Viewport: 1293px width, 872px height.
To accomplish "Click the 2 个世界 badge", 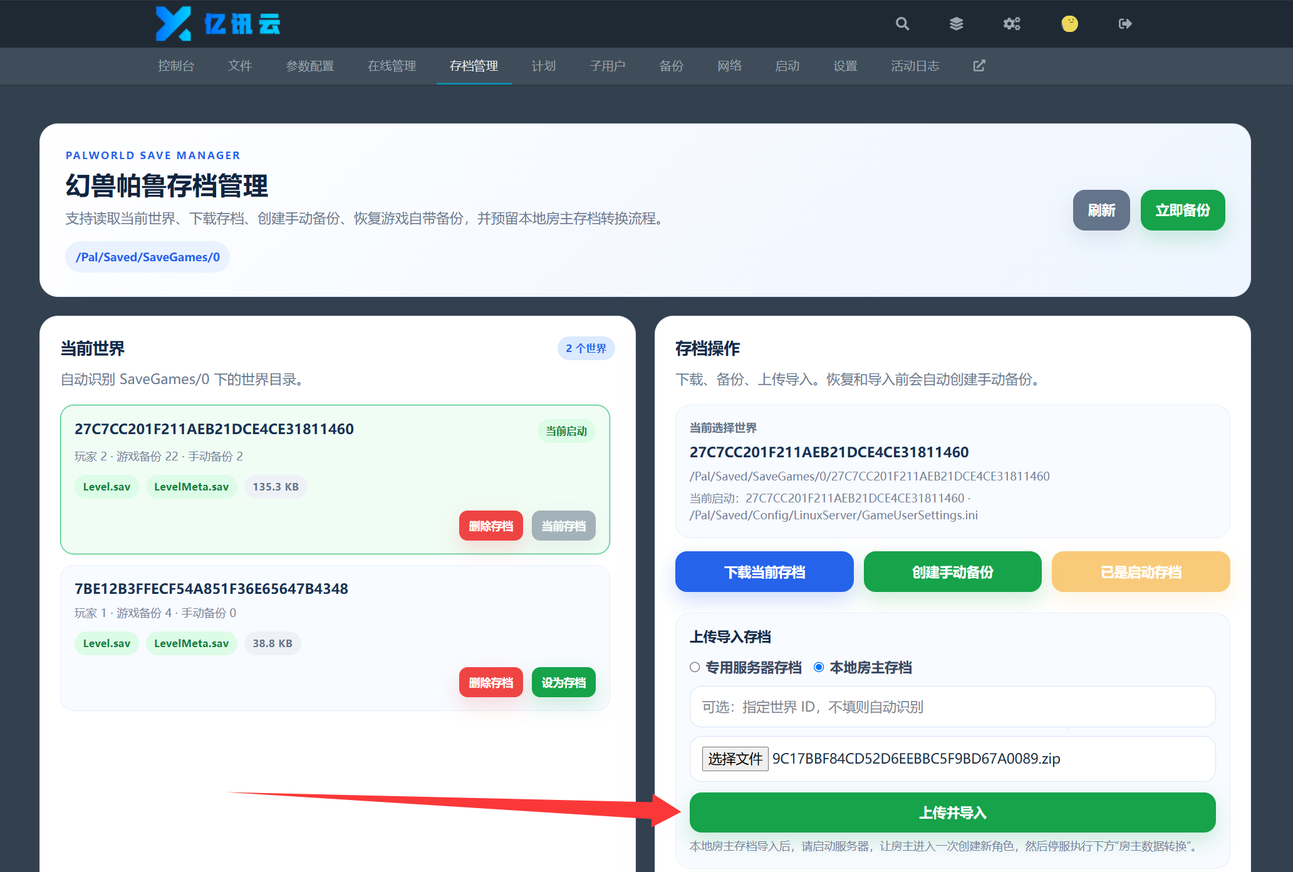I will (586, 348).
